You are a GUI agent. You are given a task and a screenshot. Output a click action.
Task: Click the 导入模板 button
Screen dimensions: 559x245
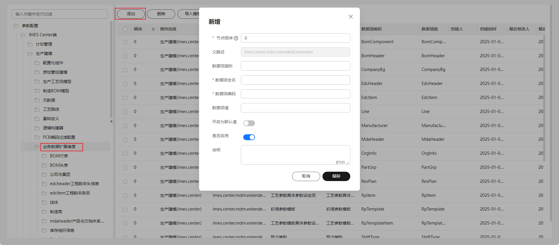189,14
